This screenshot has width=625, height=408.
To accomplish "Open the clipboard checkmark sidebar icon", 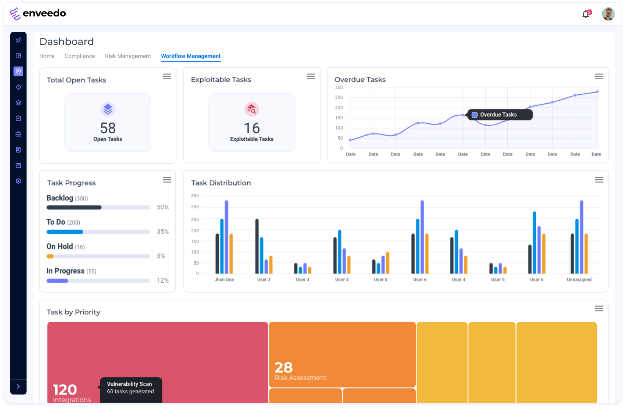I will 18,118.
